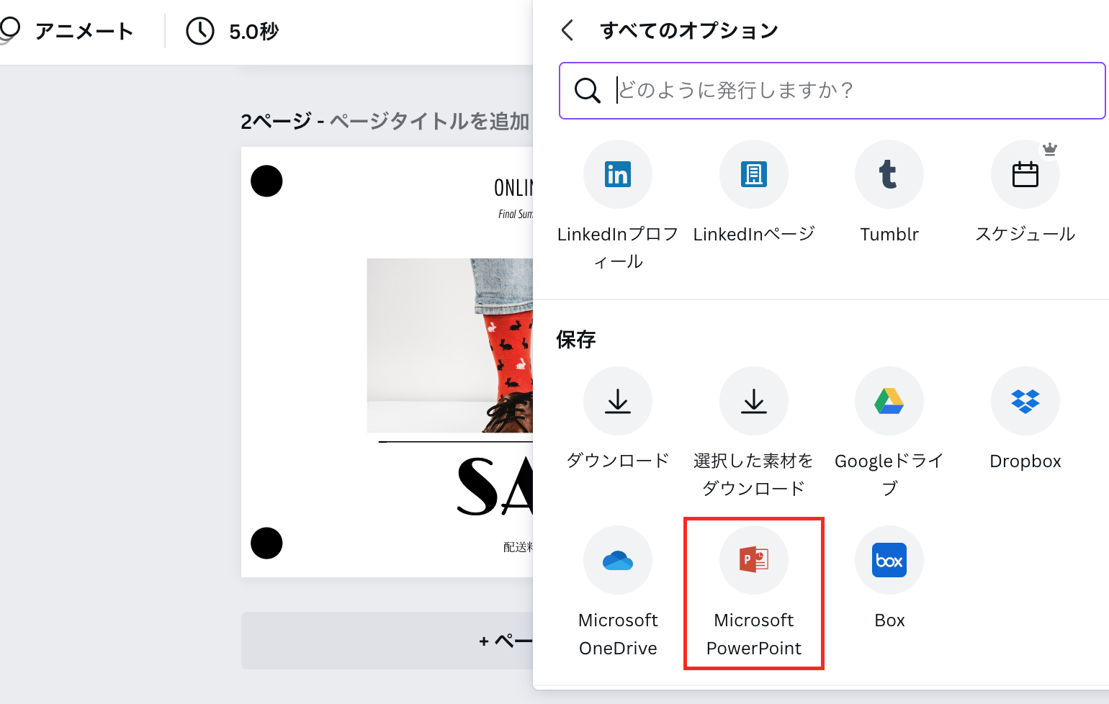Save the design to Googleドライブ
Viewport: 1109px width, 704px height.
pos(889,401)
